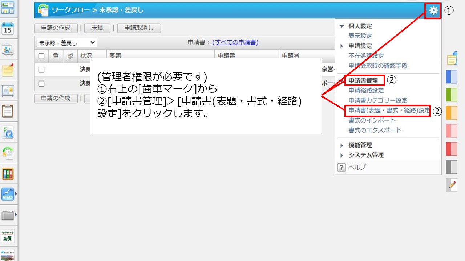Open the binders cabinet icon in sidebar
The height and width of the screenshot is (261, 465).
point(8,174)
